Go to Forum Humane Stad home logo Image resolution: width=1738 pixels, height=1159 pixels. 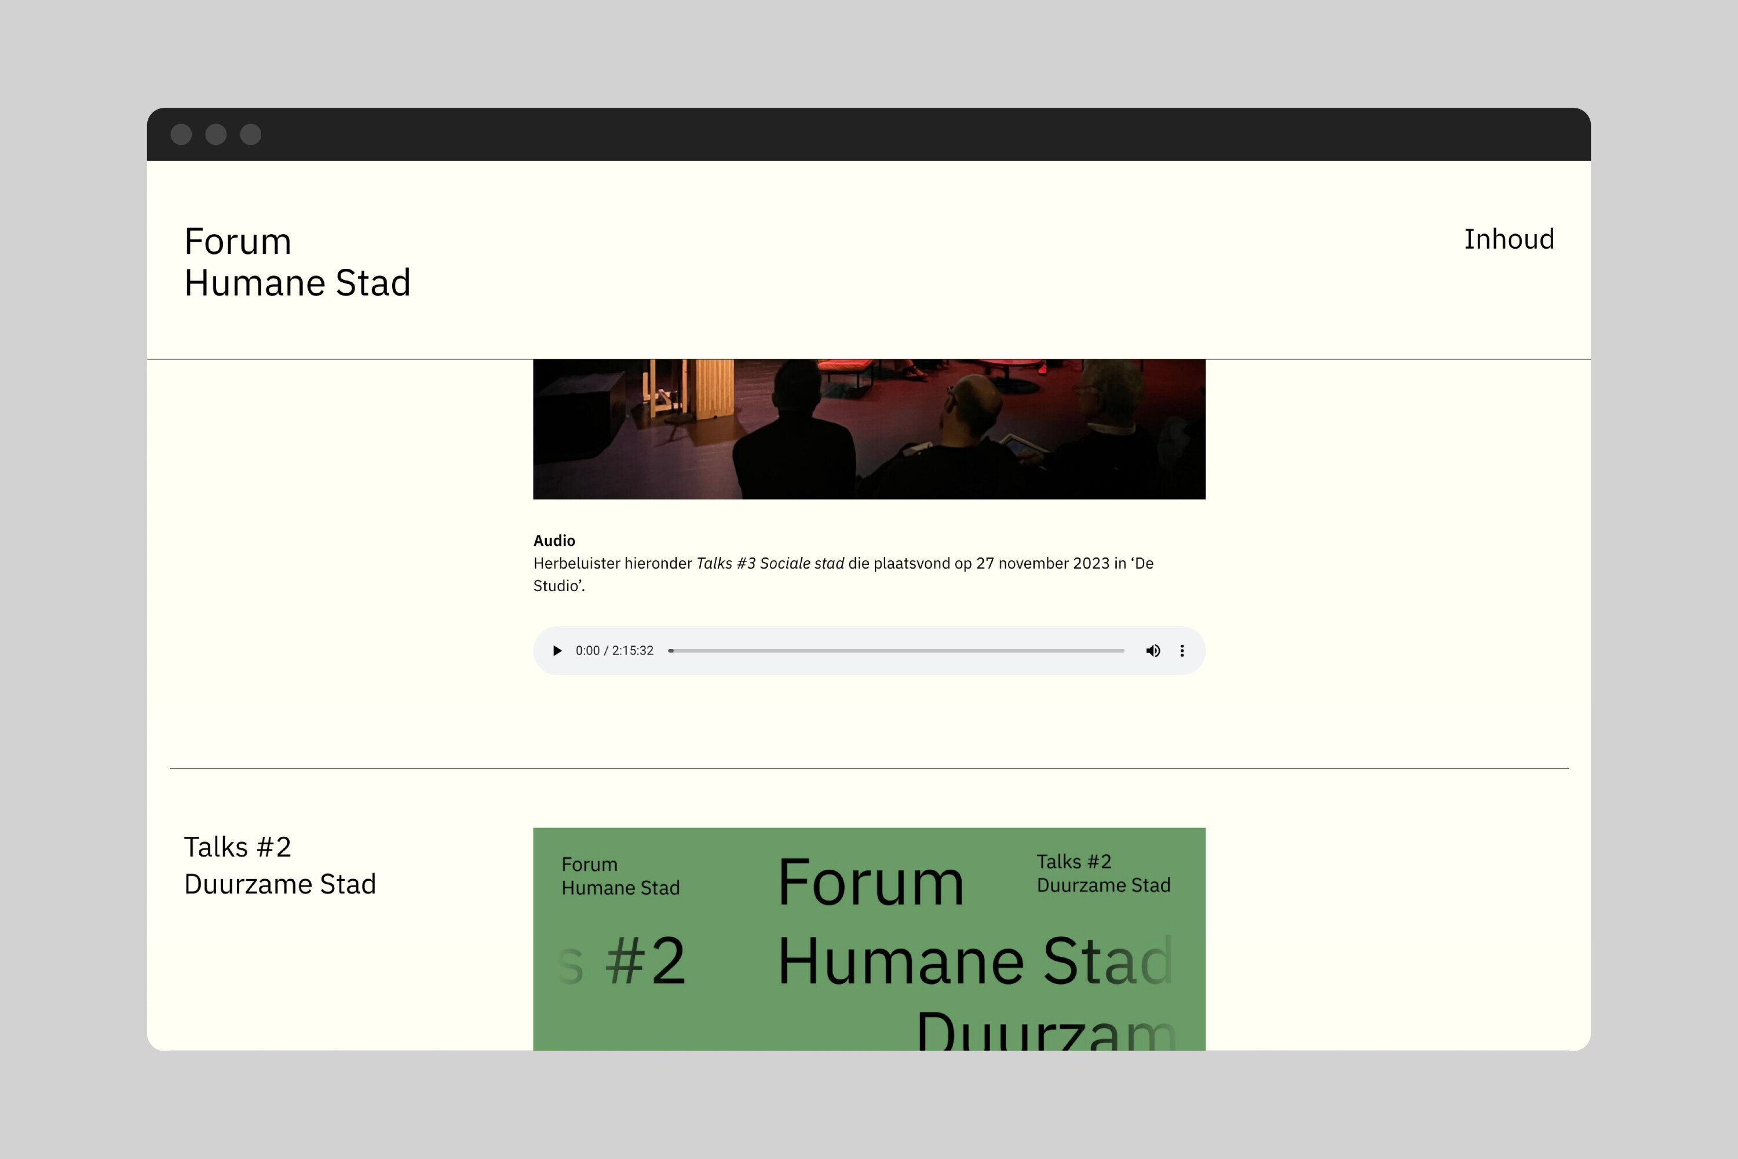click(297, 262)
